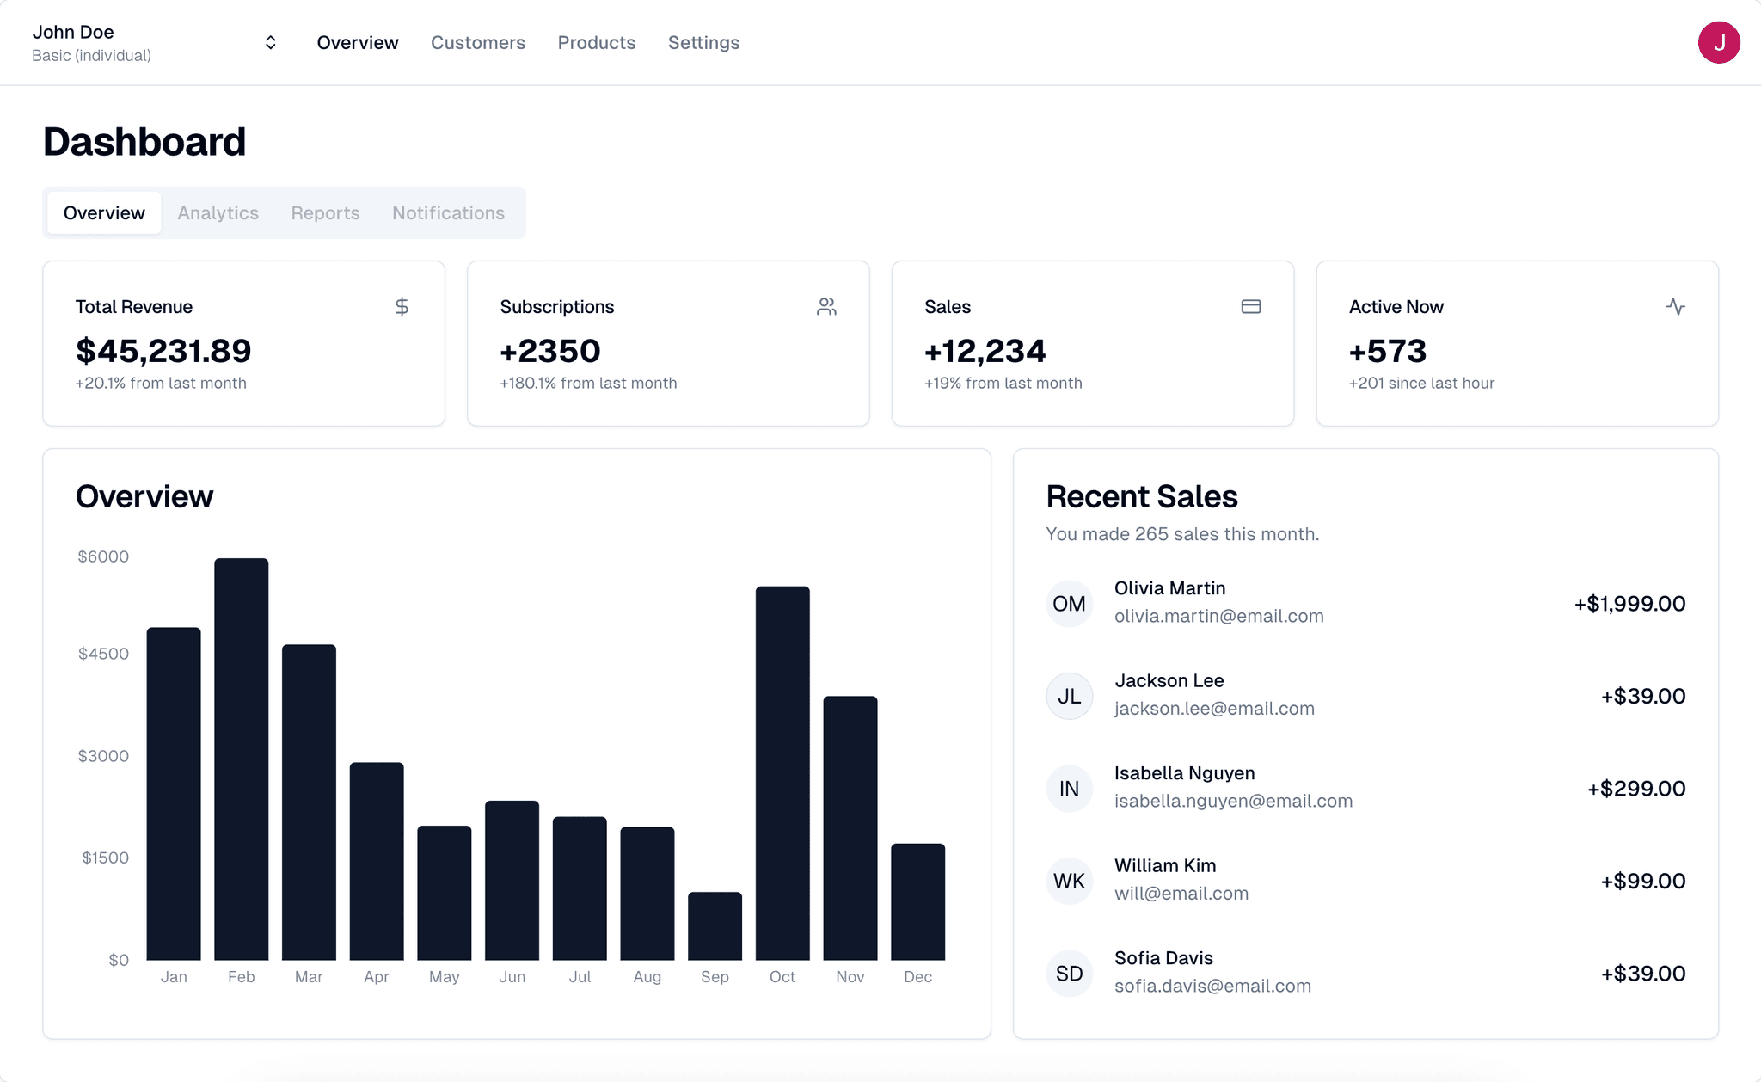1761x1082 pixels.
Task: Click the Settings menu item
Action: click(703, 41)
